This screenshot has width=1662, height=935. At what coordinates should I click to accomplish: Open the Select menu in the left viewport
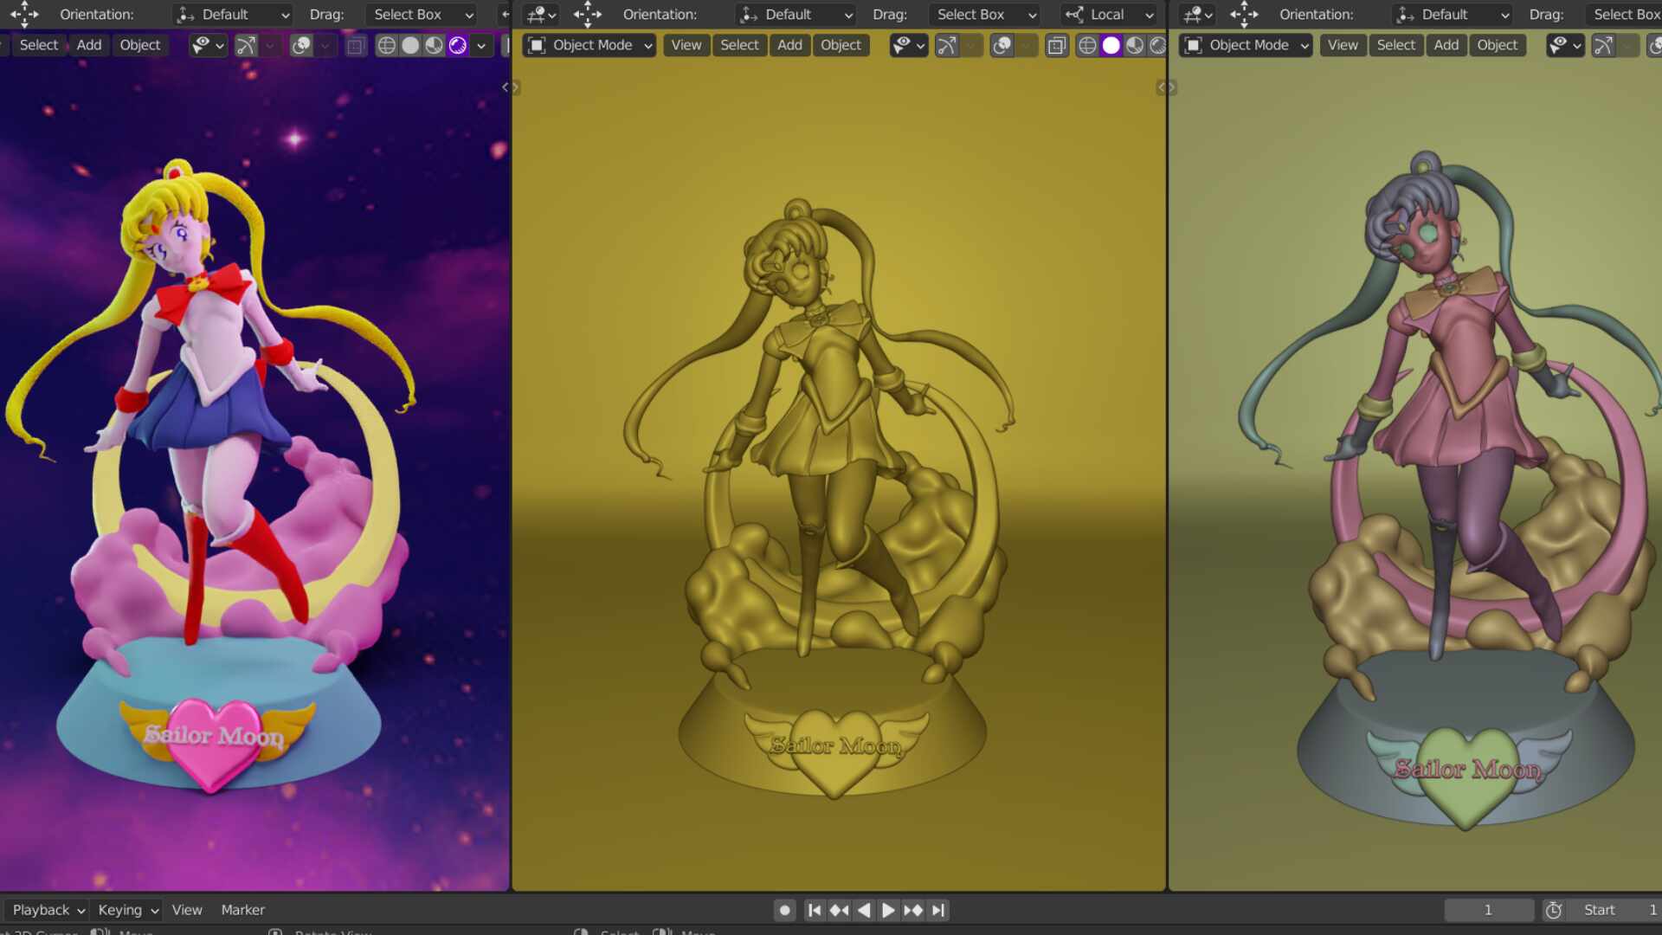click(x=39, y=45)
